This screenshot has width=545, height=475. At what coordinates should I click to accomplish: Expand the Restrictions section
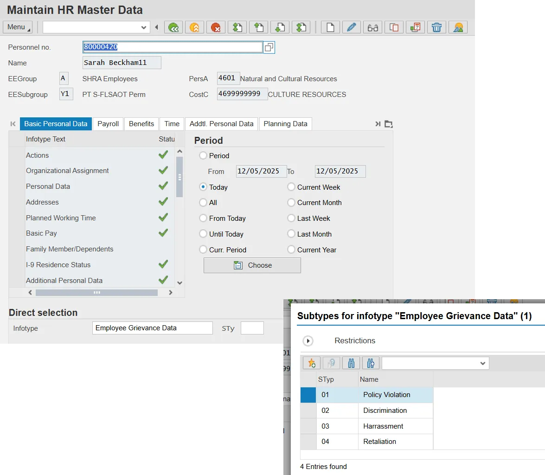308,341
